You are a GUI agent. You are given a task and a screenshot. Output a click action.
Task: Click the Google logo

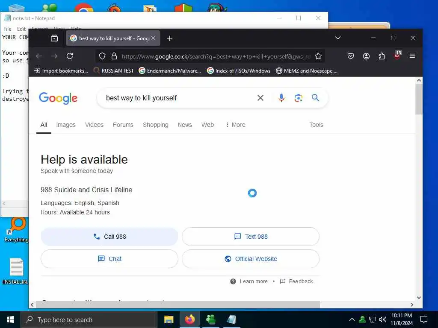pos(58,98)
